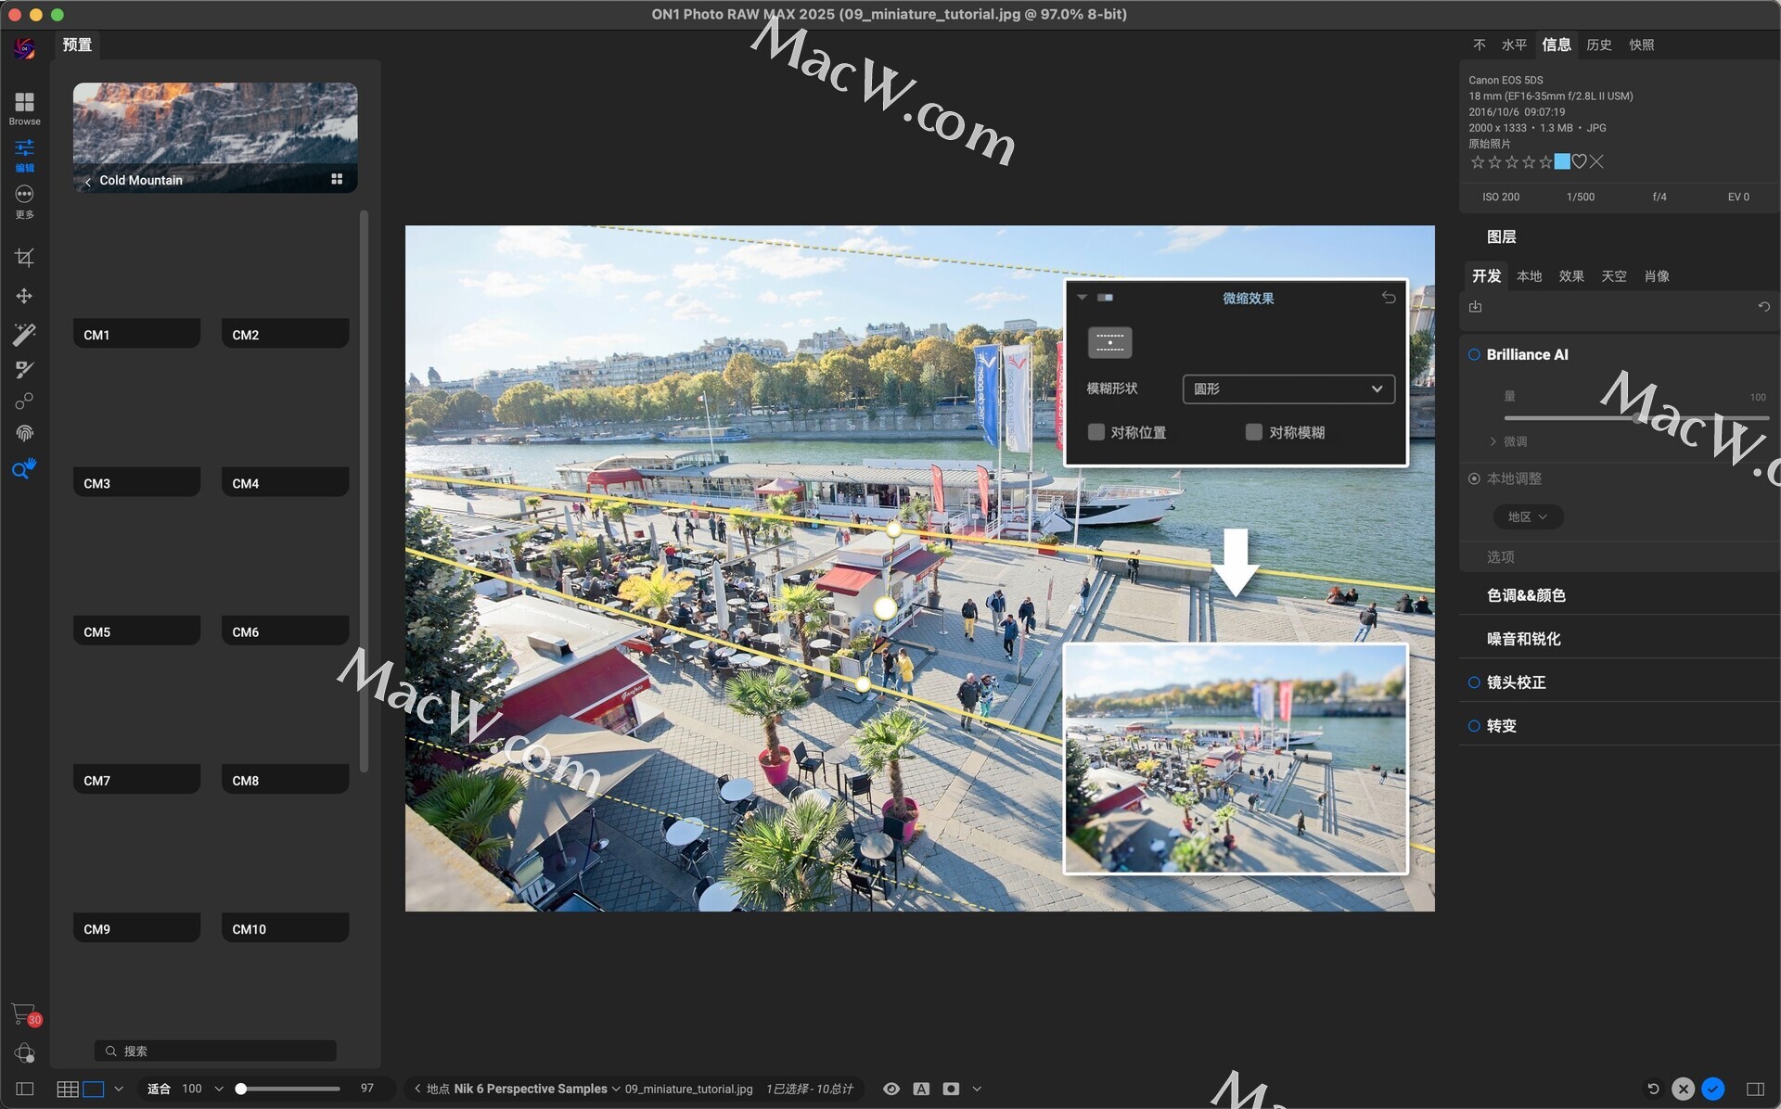This screenshot has width=1781, height=1109.
Task: Enable the 镜头校正 lens correction toggle
Action: pyautogui.click(x=1473, y=682)
